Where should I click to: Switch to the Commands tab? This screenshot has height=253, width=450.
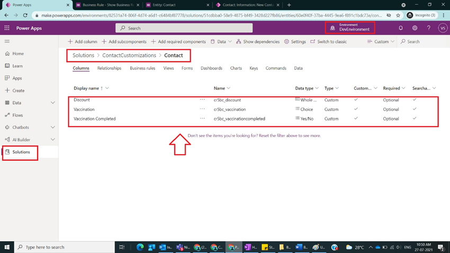tap(276, 68)
